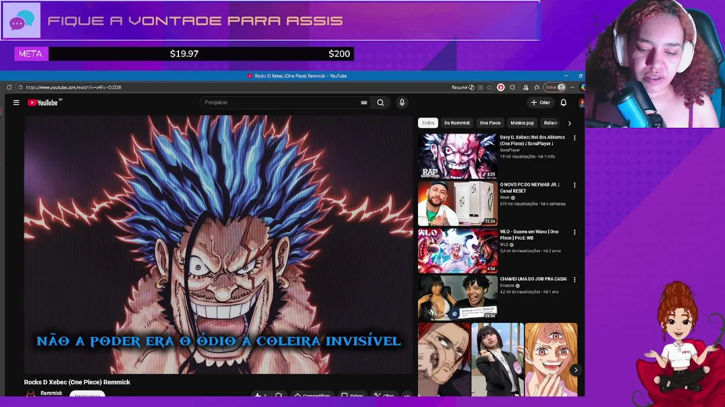The height and width of the screenshot is (407, 725).
Task: Open the browser extensions puzzle icon
Action: (513, 87)
